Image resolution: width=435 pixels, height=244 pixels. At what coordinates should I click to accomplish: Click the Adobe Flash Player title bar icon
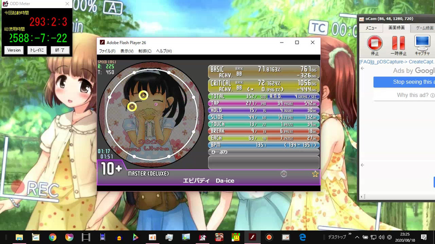(x=102, y=42)
